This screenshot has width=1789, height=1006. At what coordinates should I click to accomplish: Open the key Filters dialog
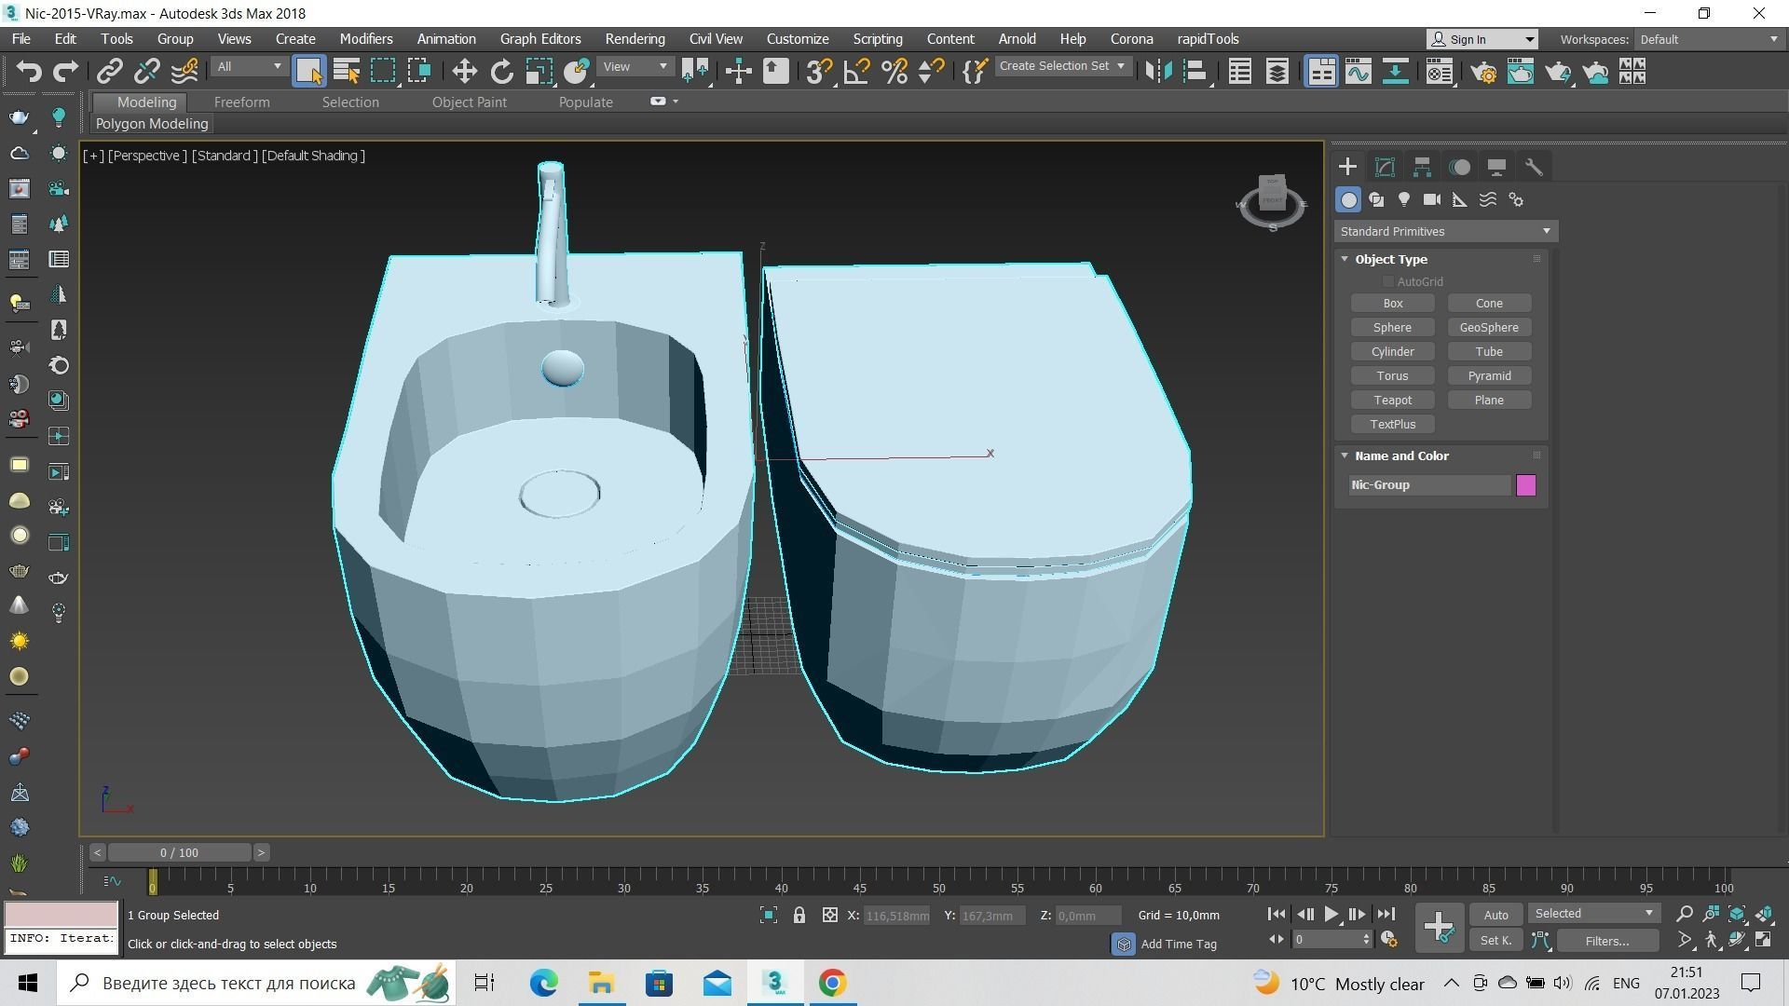click(x=1608, y=941)
